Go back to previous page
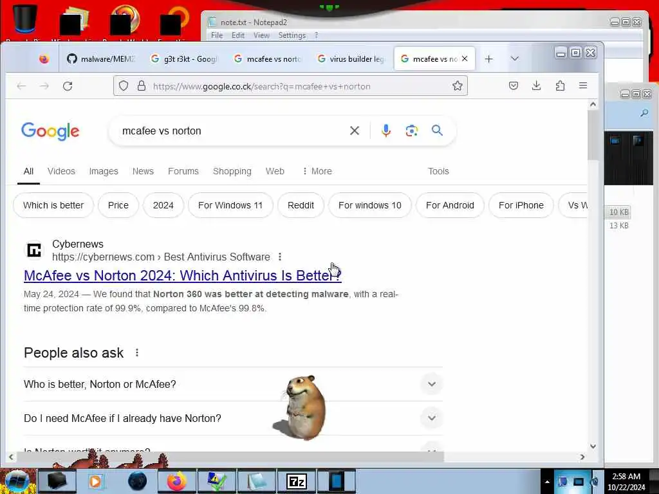 click(x=21, y=86)
